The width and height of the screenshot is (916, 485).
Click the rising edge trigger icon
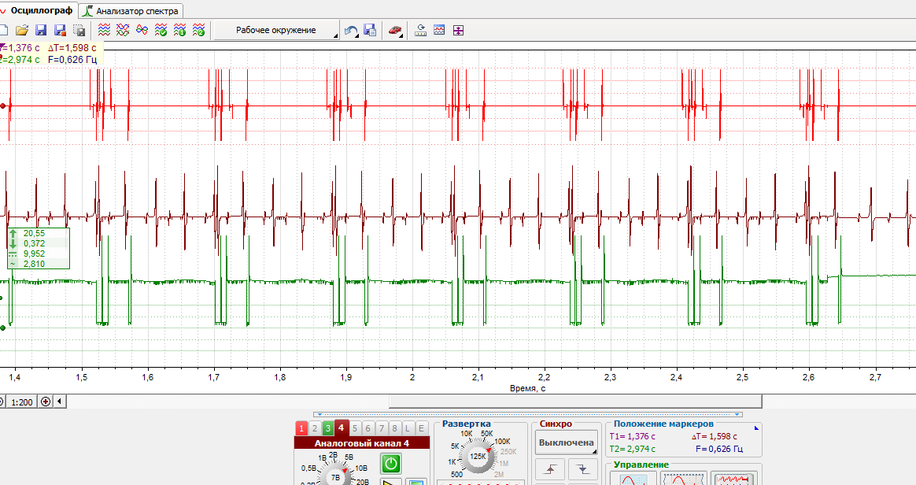550,468
